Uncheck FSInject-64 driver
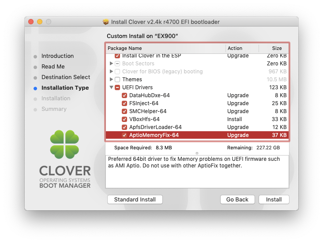 click(124, 103)
